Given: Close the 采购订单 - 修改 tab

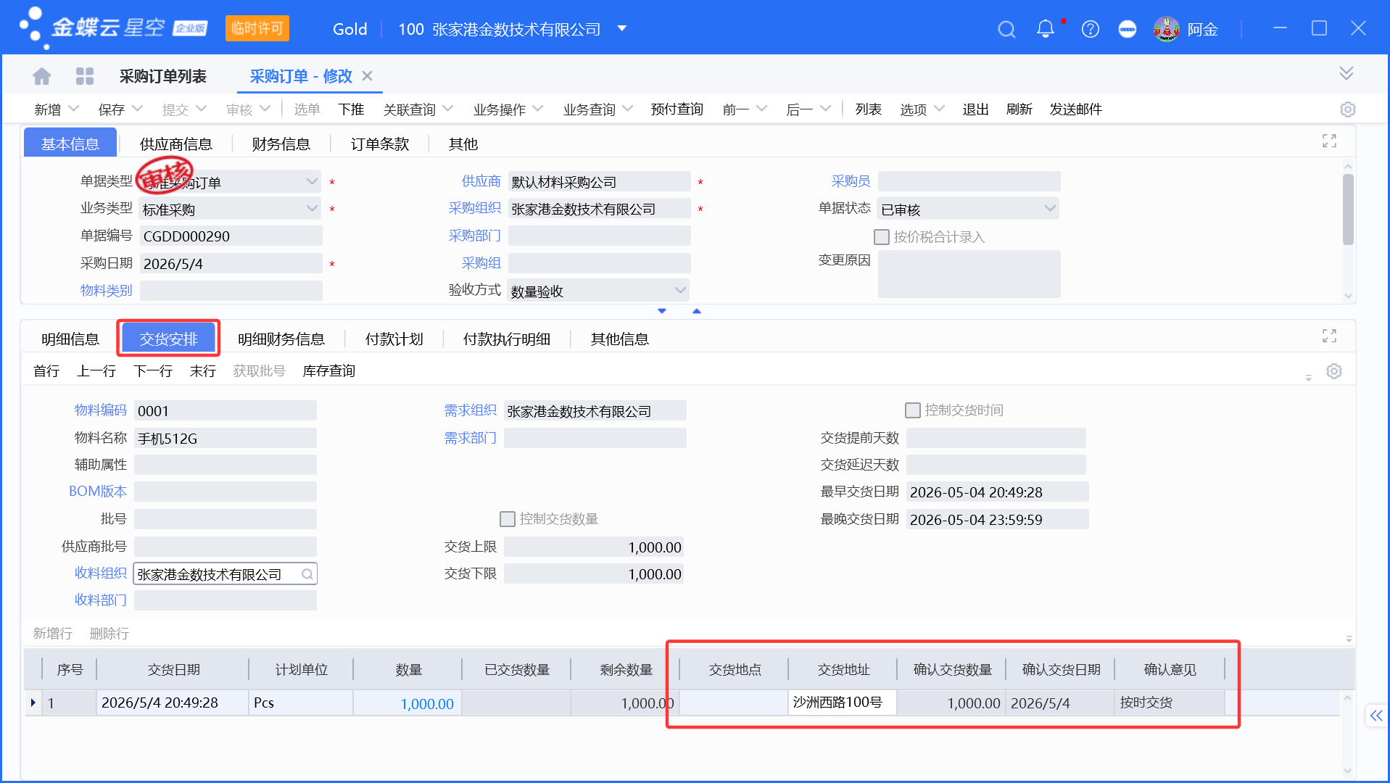Looking at the screenshot, I should pyautogui.click(x=367, y=76).
